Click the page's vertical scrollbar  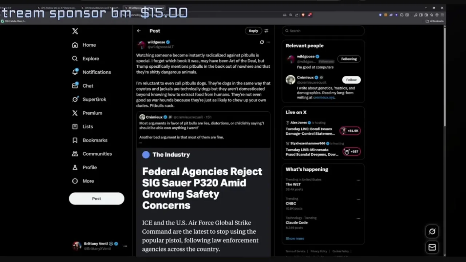point(445,76)
